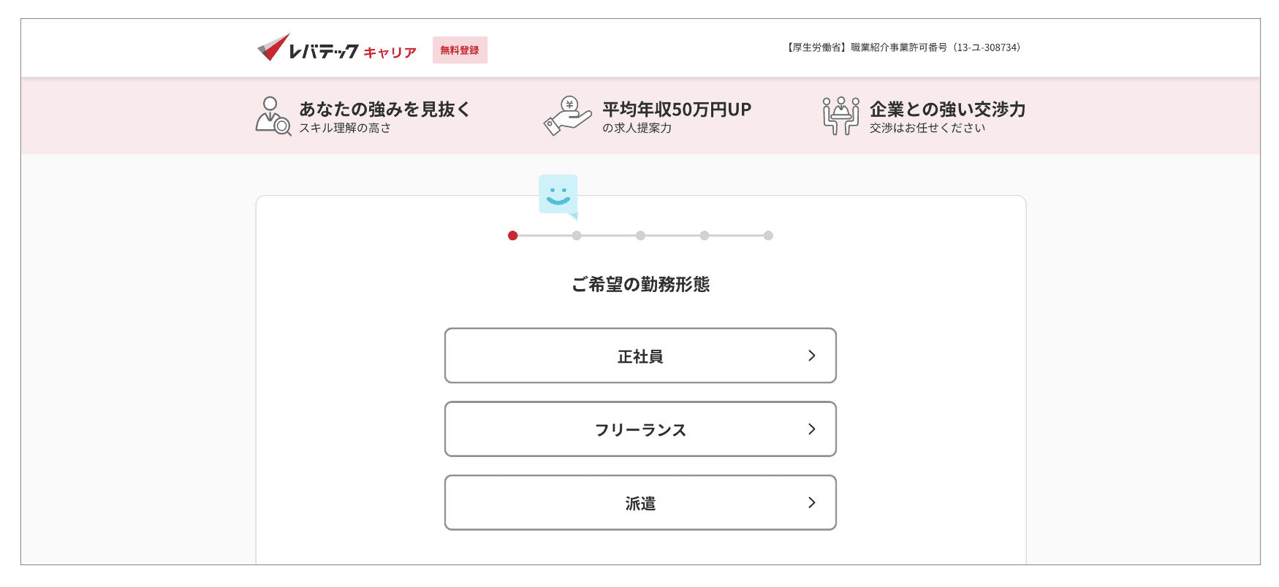Choose the フリーランス work style option
This screenshot has height=587, width=1279.
[640, 429]
